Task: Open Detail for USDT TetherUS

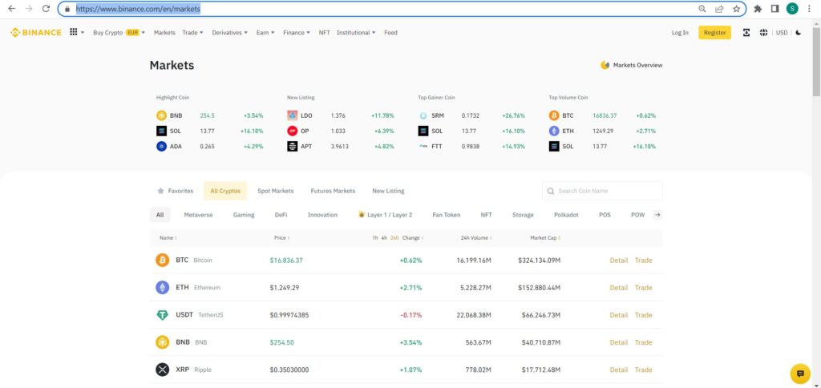Action: pyautogui.click(x=618, y=315)
